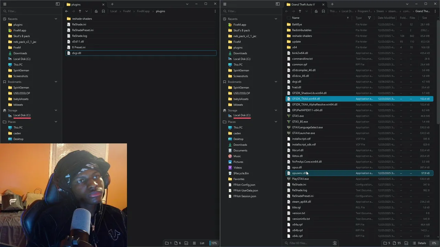
Task: Select ReShadePreset.ini in GTA V window
Action: tap(359, 196)
